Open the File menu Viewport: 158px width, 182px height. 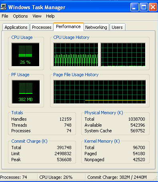click(x=5, y=16)
